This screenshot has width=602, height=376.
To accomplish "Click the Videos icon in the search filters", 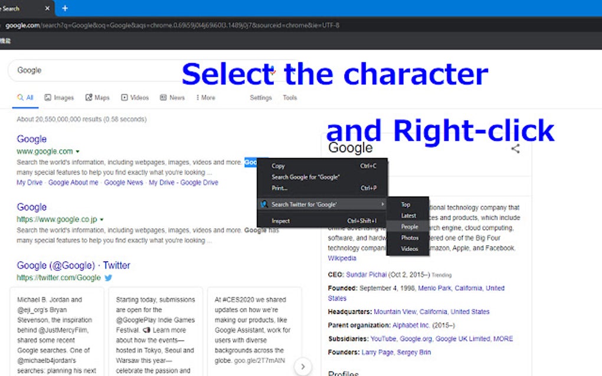I will (124, 97).
